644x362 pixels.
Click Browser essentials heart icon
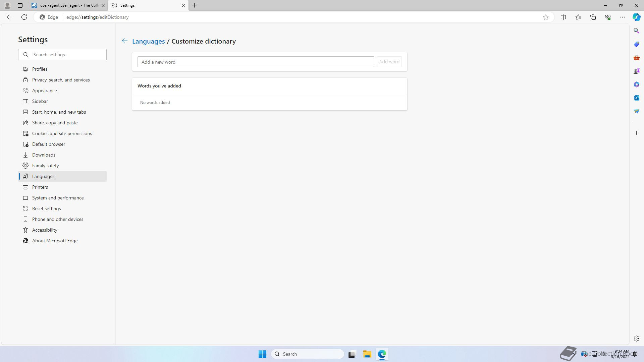tap(607, 17)
